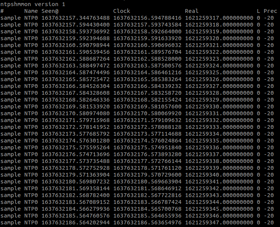Select Seen@ value 1637632160.590798944
The image size is (280, 227).
pos(76,45)
